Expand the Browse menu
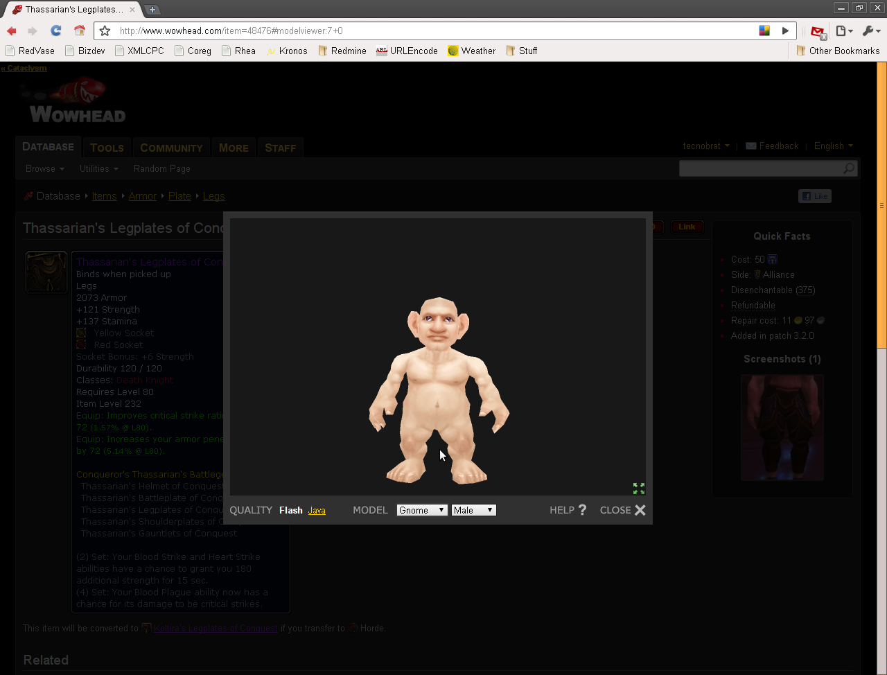 pyautogui.click(x=45, y=168)
